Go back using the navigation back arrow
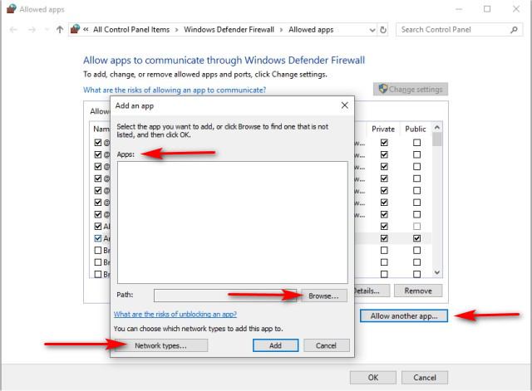Screen dimensions: 532x391 tap(13, 30)
